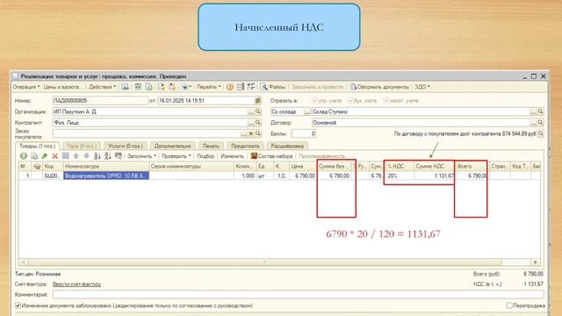
Task: Open the Заполнить dropdown in table toolbar
Action: 141,156
